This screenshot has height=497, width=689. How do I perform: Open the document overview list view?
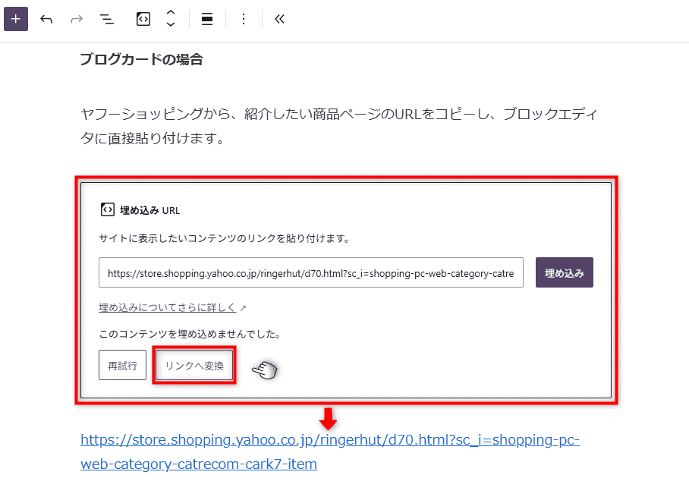pos(107,19)
